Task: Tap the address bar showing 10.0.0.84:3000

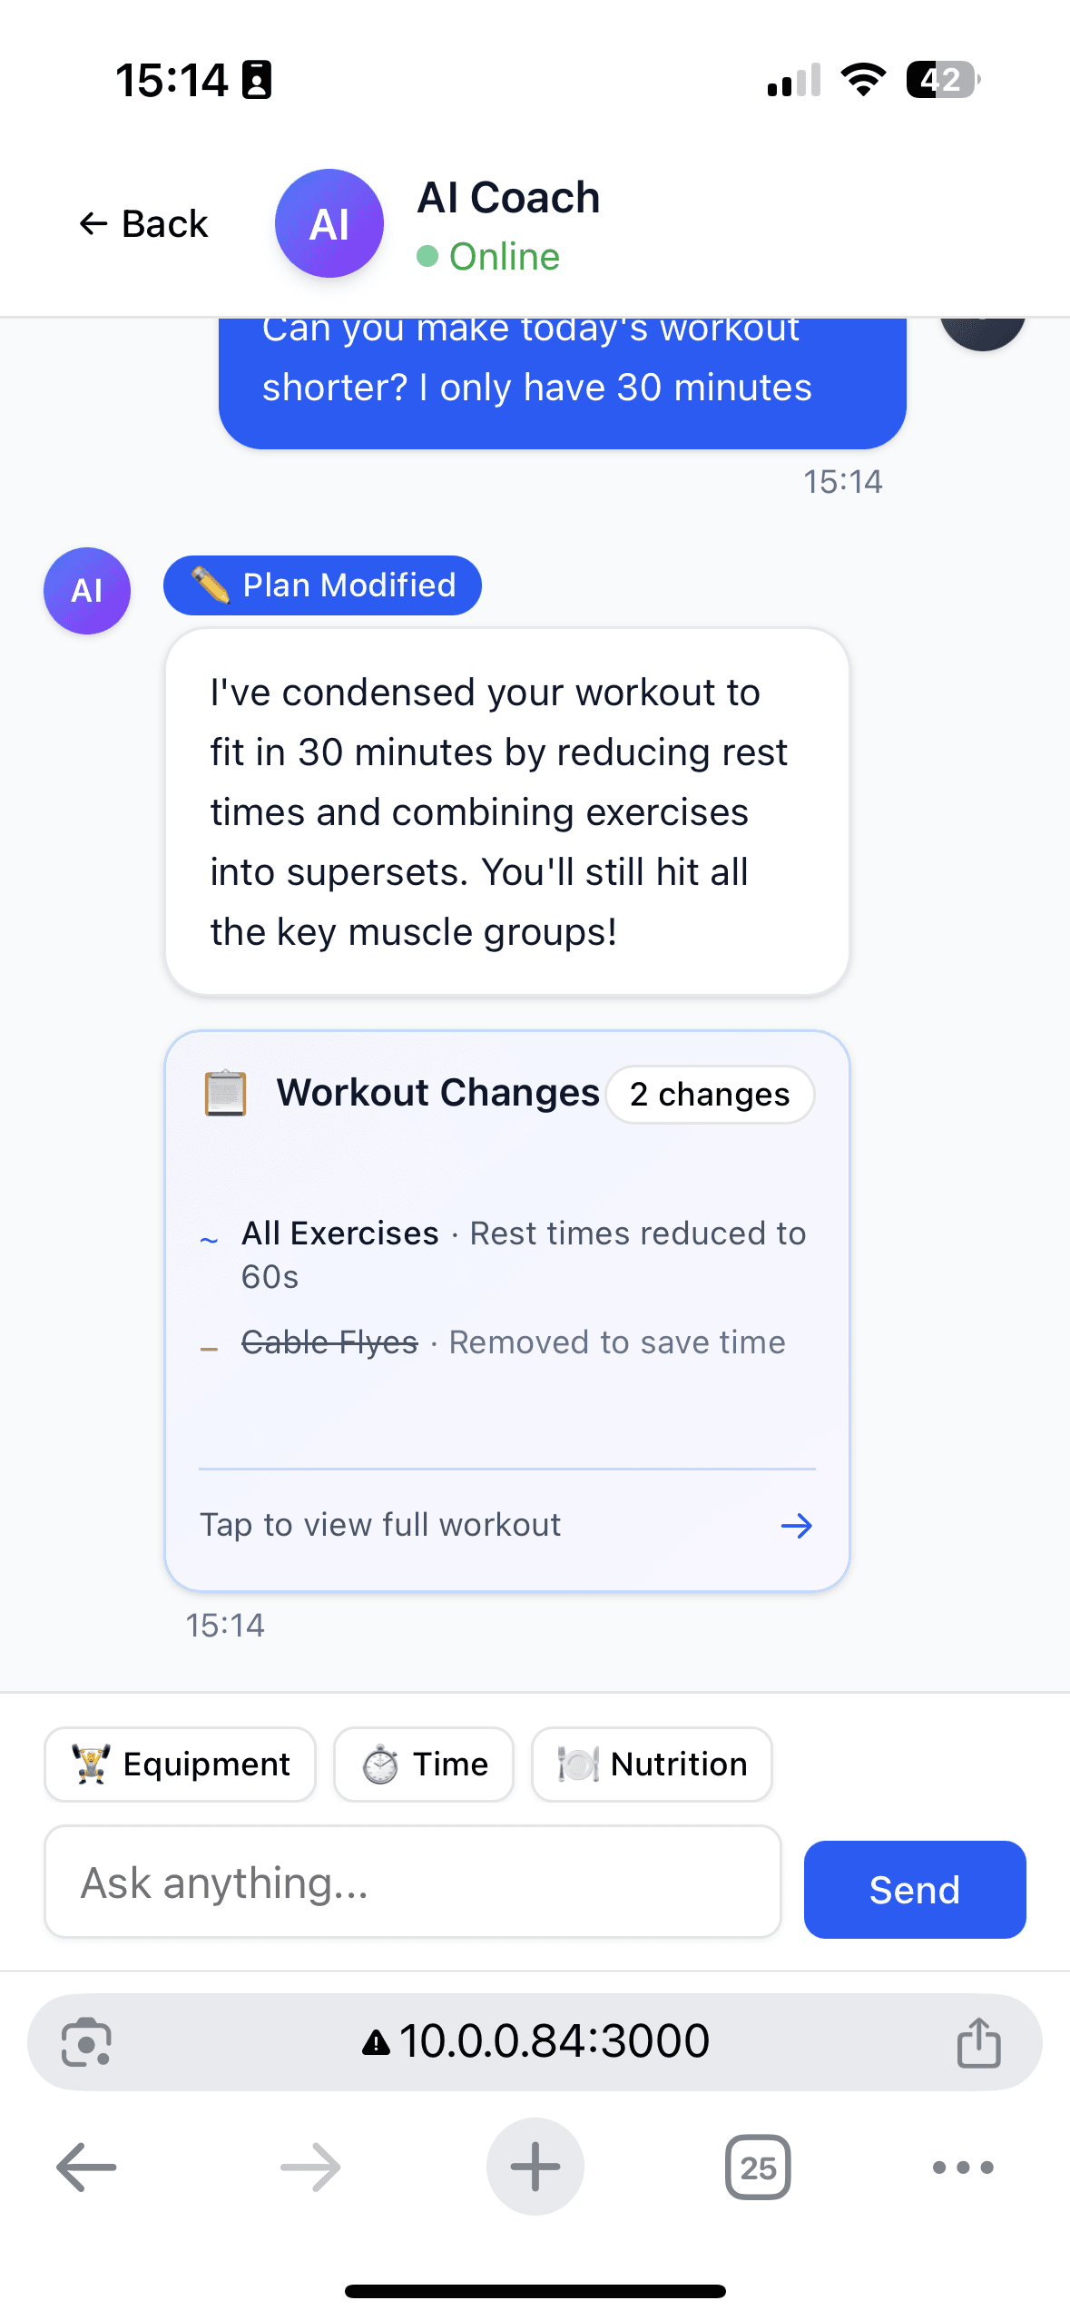Action: coord(535,2041)
